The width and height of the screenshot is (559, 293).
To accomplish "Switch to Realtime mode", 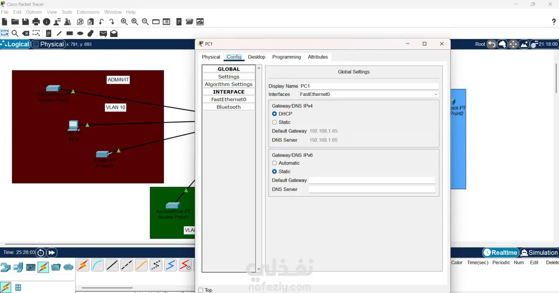I will click(500, 252).
